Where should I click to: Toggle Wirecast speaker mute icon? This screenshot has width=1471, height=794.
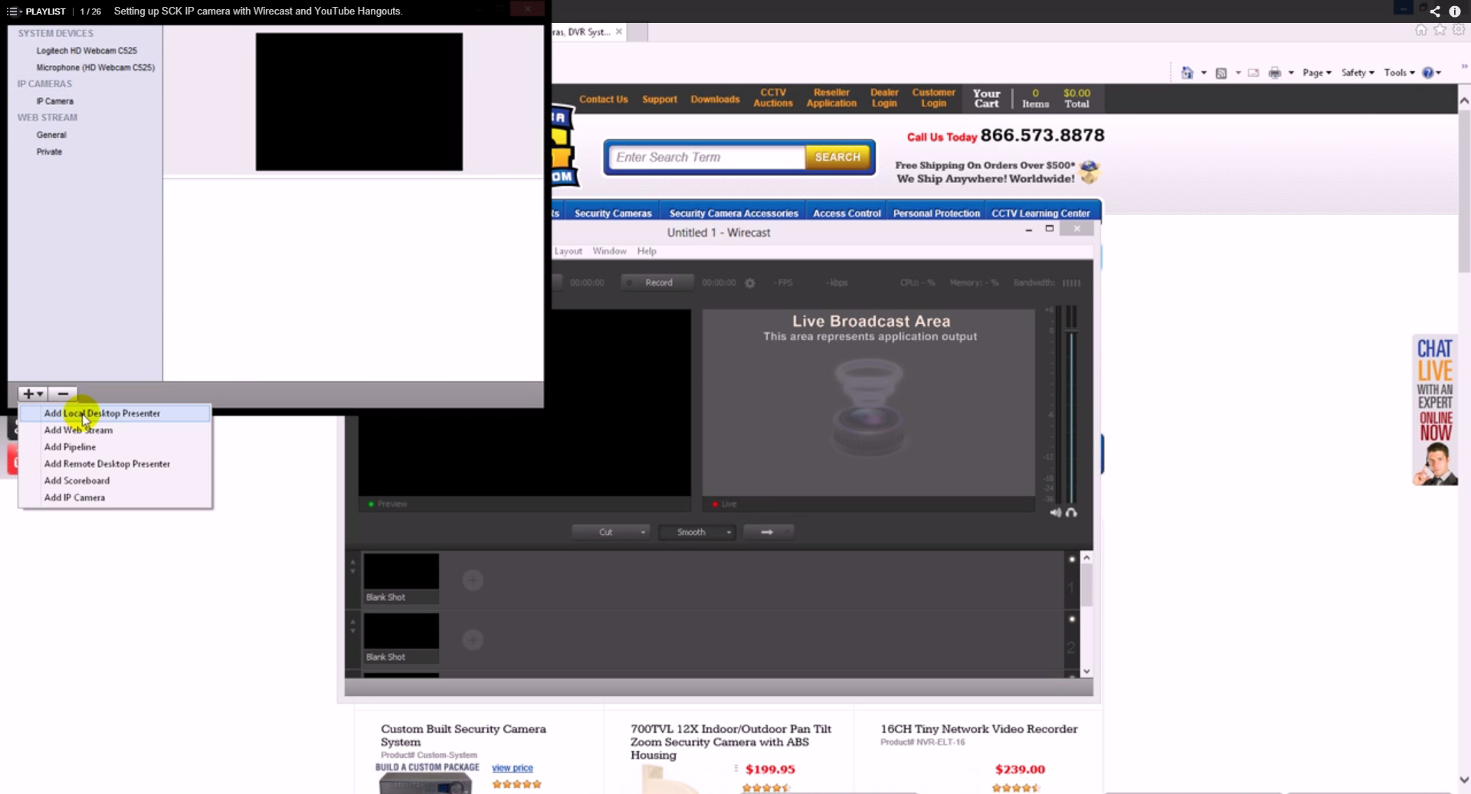coord(1056,512)
